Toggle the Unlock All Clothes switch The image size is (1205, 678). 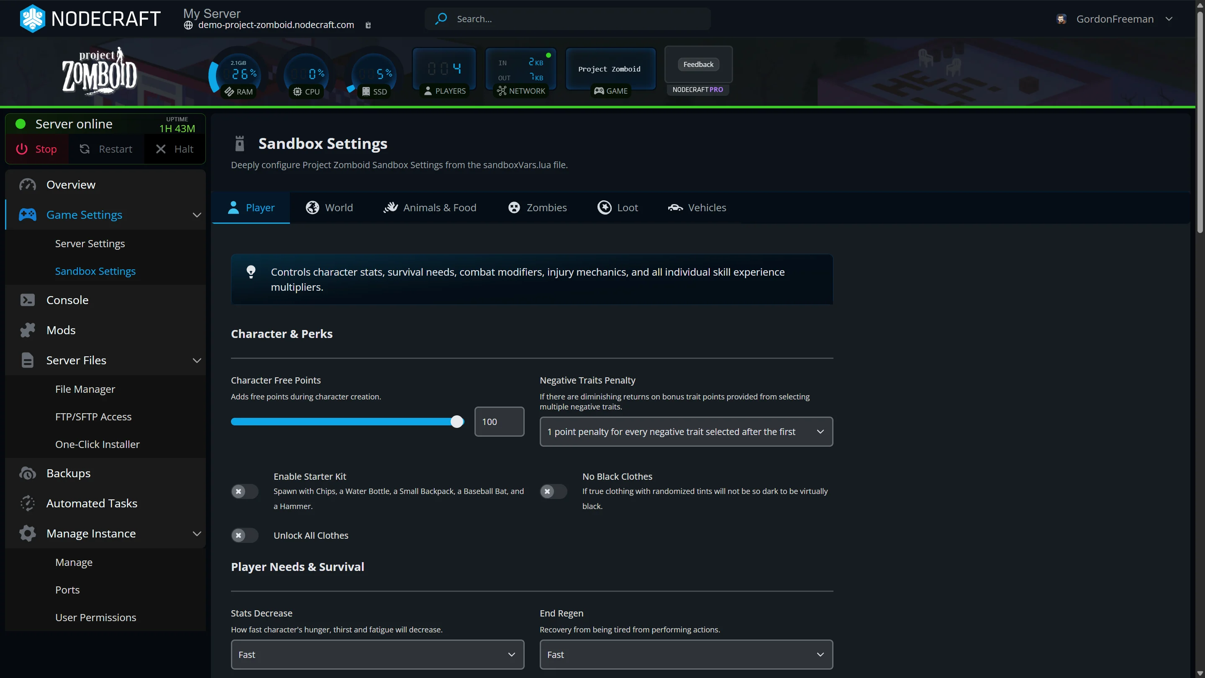[x=244, y=535]
